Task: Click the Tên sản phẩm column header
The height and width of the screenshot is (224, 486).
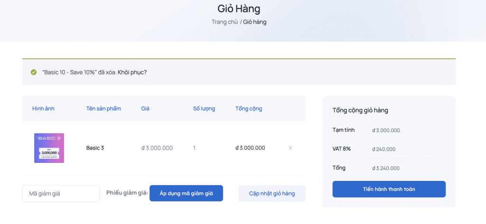Action: [103, 108]
